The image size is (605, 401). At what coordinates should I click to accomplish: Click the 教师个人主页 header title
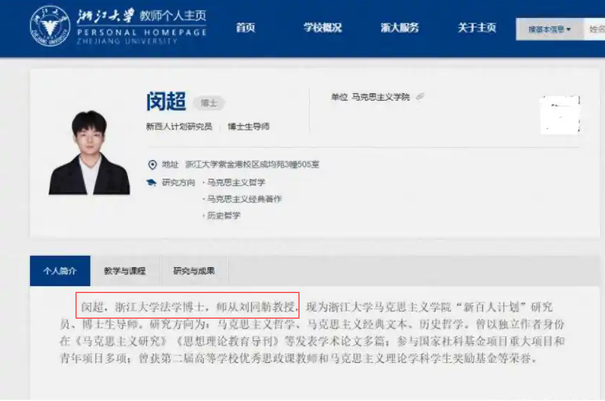173,15
